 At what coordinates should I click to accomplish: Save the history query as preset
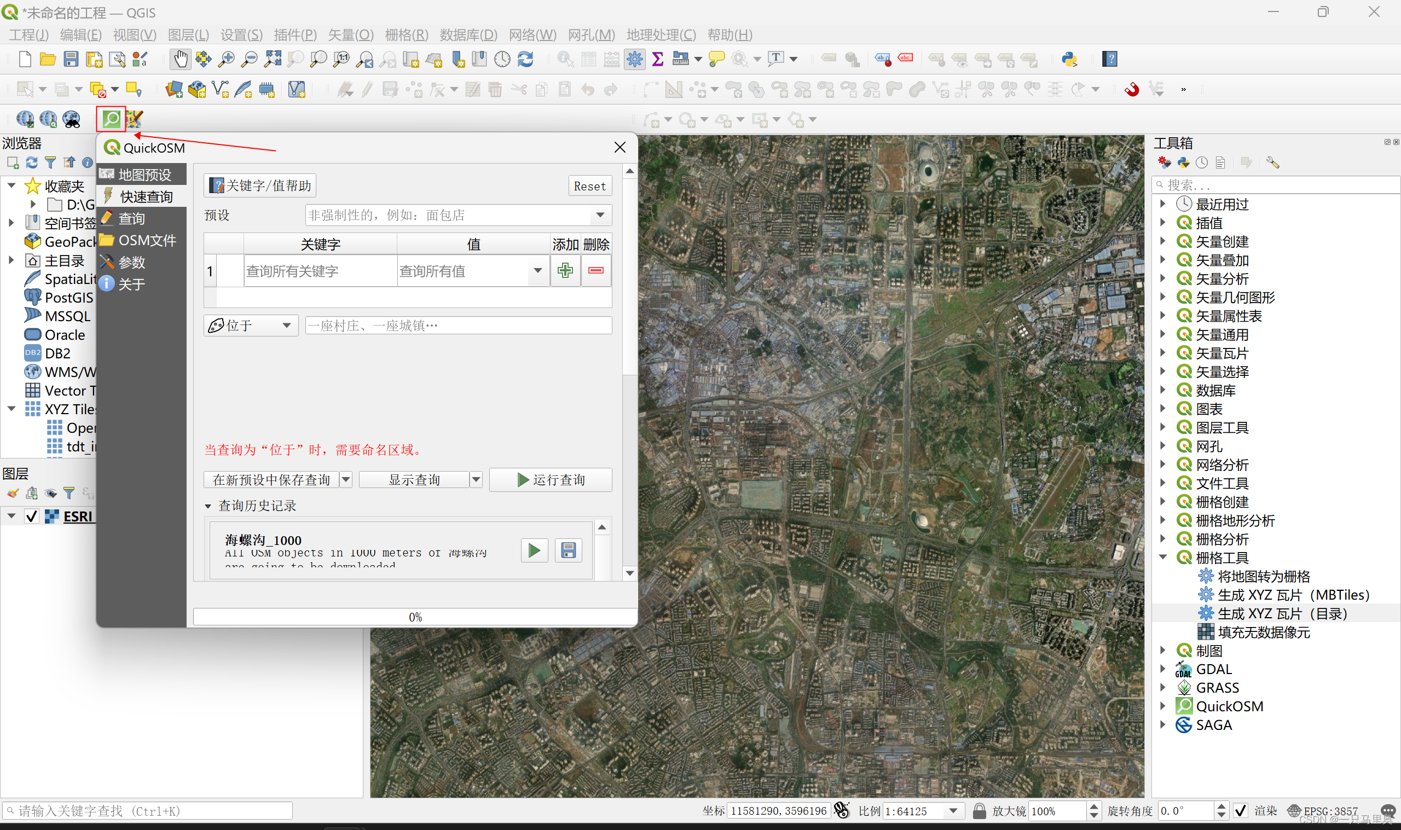point(568,550)
